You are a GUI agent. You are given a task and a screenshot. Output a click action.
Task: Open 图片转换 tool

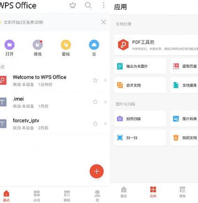(184, 119)
